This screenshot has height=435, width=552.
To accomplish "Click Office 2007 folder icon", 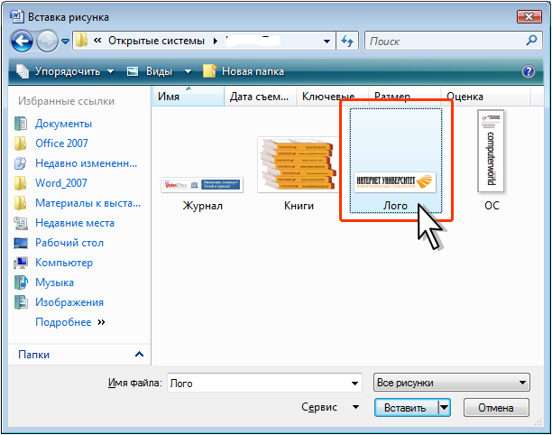I will tap(21, 143).
